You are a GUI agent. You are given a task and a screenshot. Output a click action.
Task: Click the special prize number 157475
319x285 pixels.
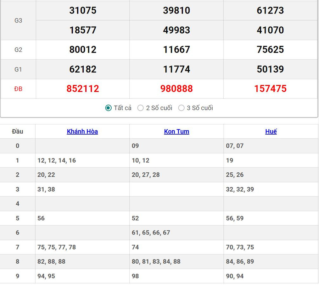(270, 88)
